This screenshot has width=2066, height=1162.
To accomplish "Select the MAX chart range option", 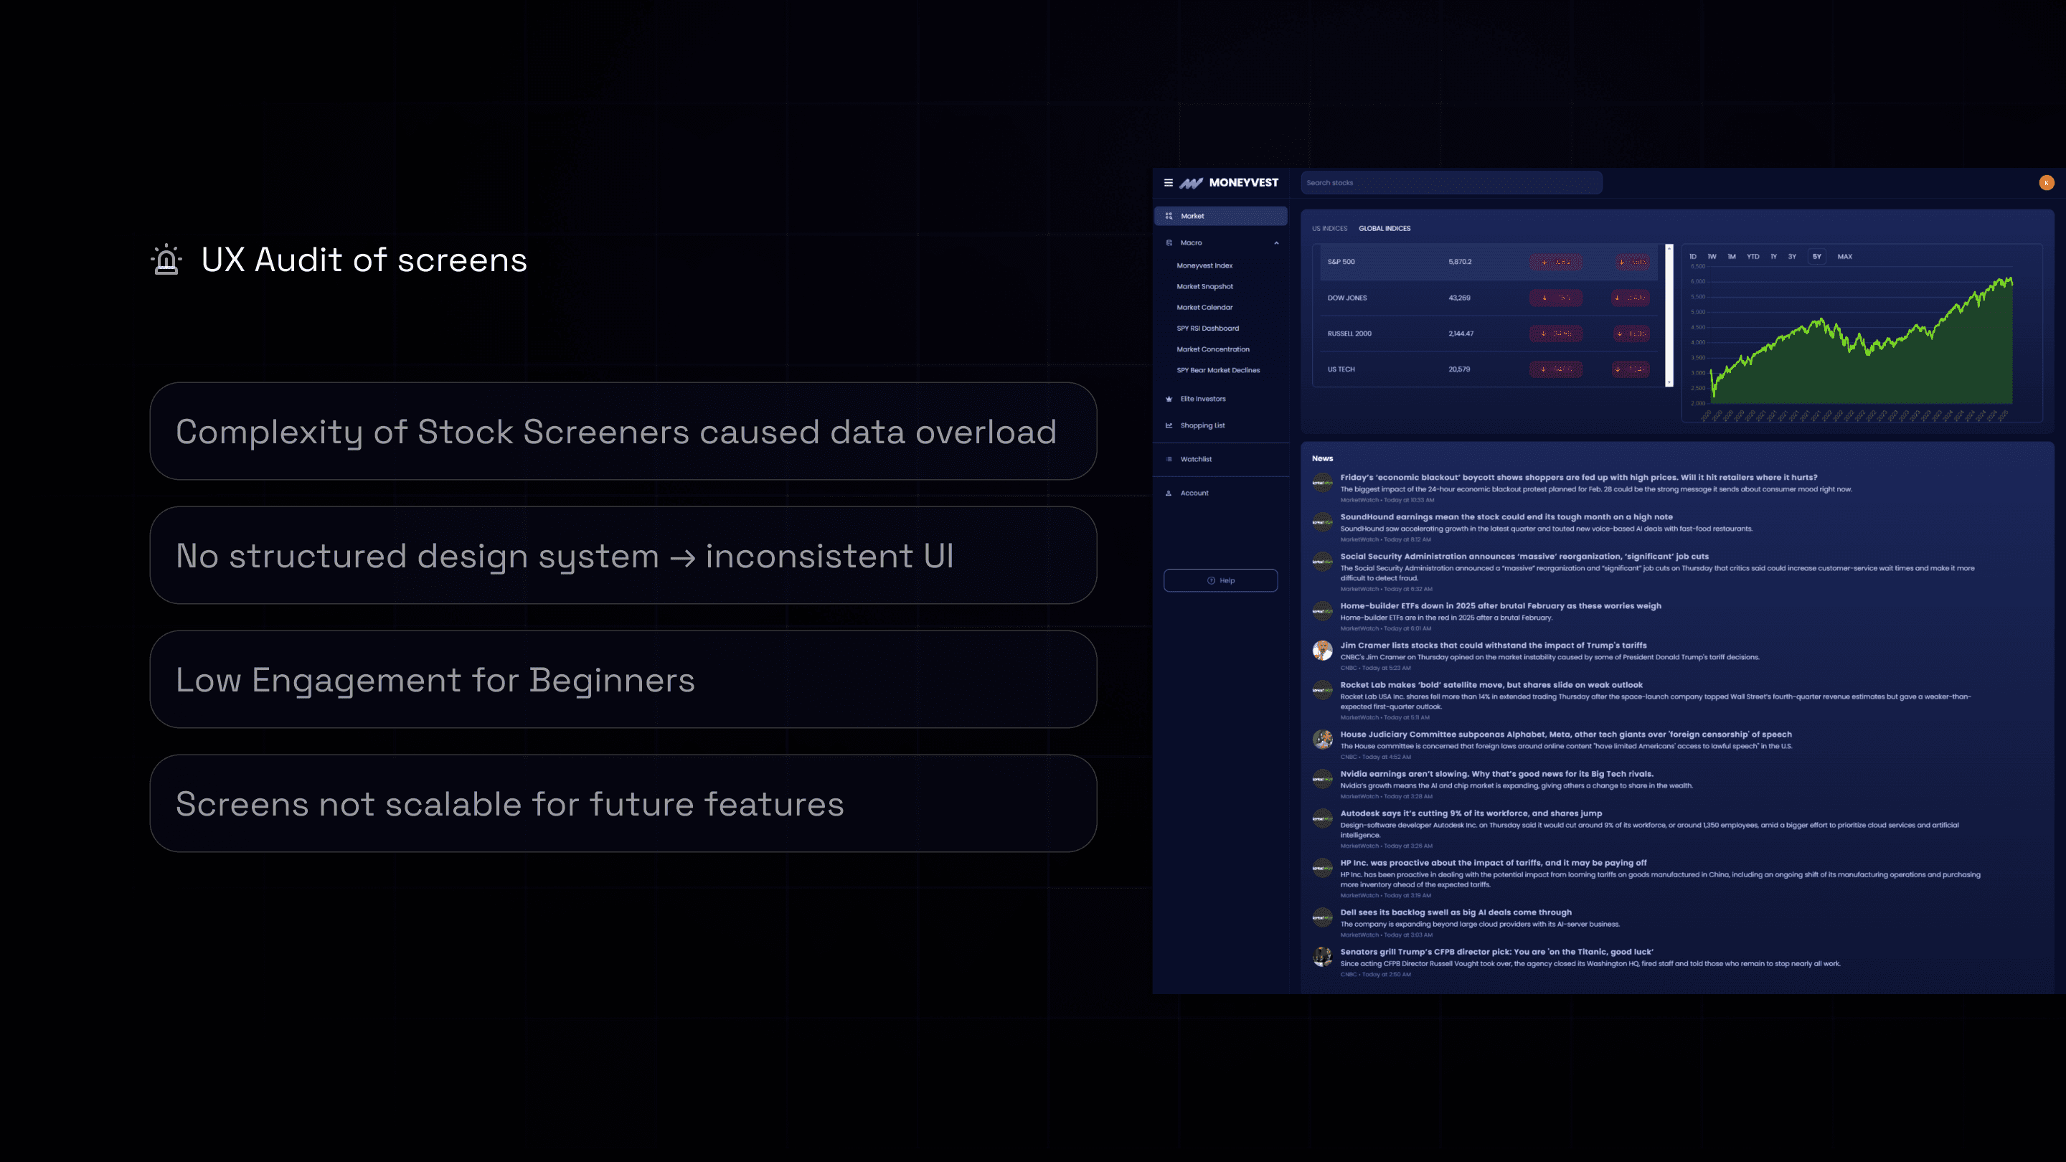I will (x=1844, y=257).
